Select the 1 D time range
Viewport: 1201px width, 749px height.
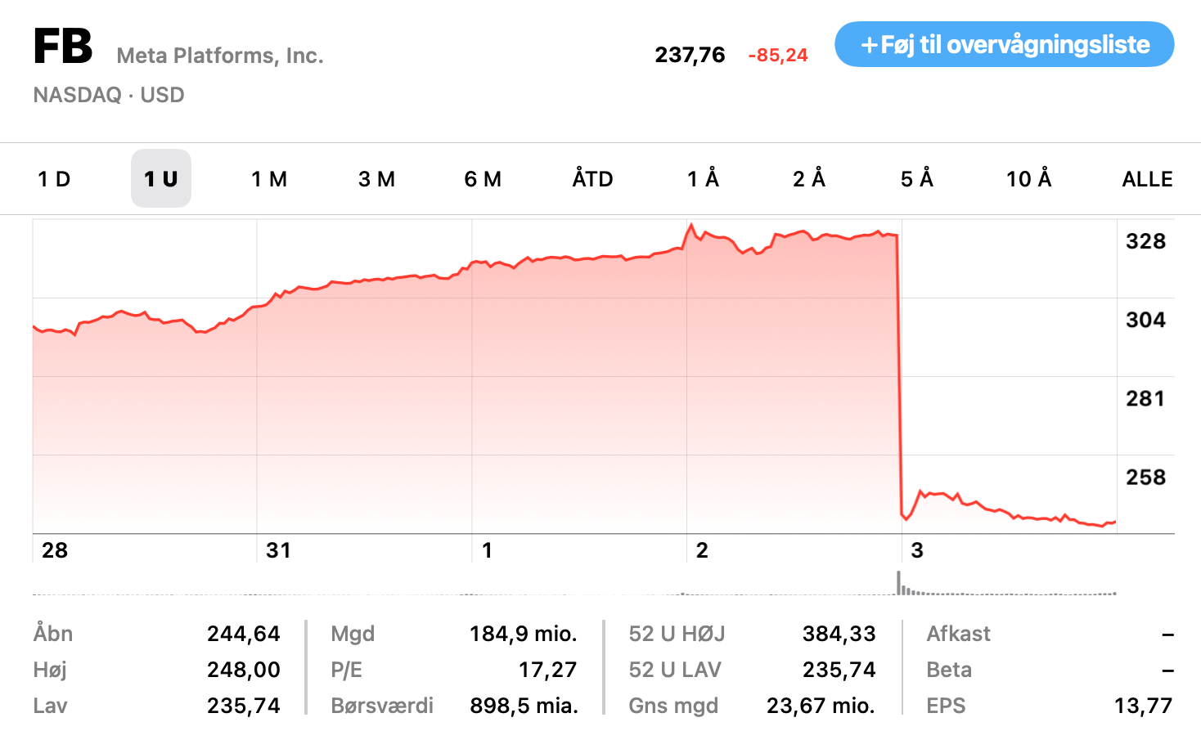54,179
